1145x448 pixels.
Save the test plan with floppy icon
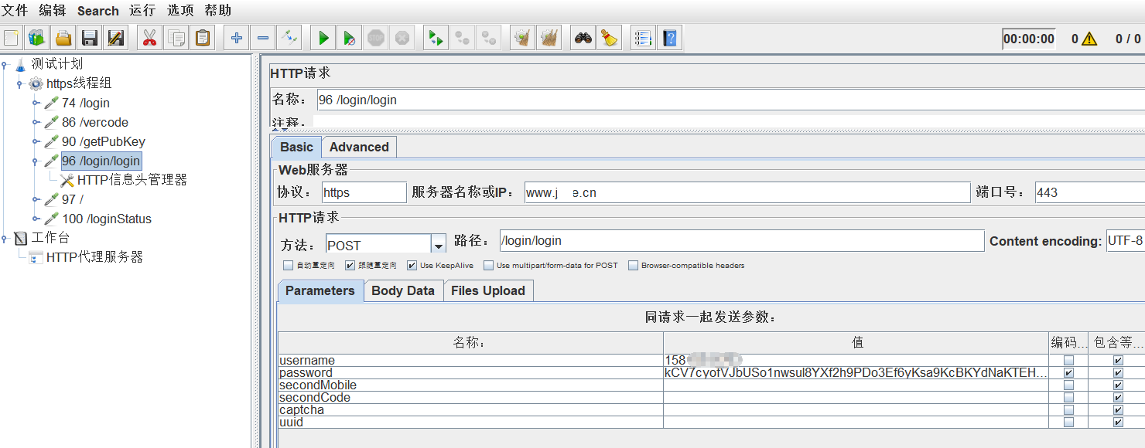point(89,38)
